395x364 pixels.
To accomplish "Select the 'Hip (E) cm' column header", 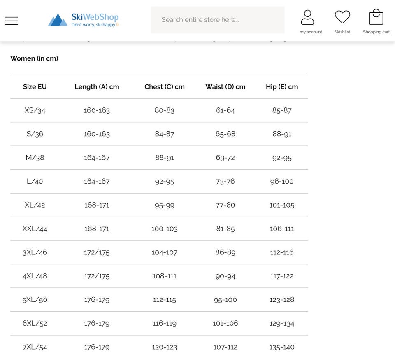I will [282, 87].
